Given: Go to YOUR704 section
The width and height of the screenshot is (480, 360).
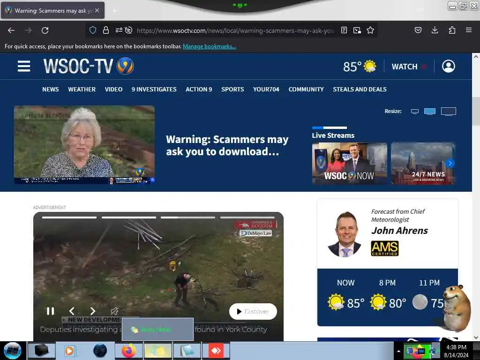Looking at the screenshot, I should [266, 90].
